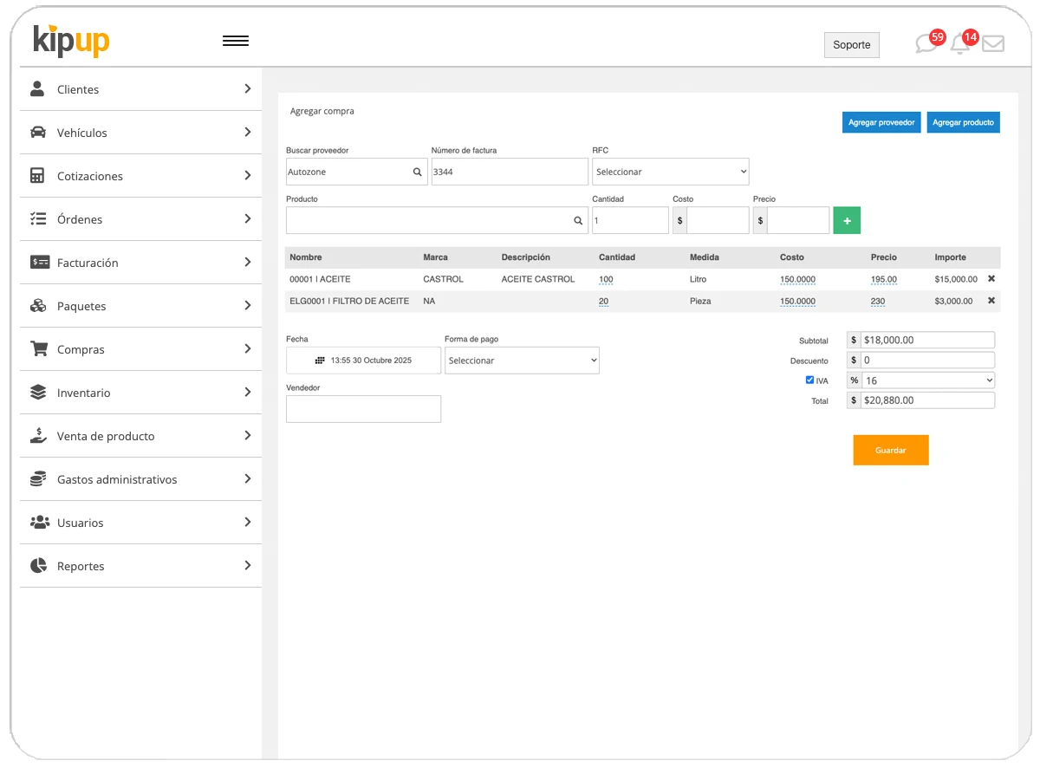Click the Vendedor input field
The width and height of the screenshot is (1040, 767).
363,408
